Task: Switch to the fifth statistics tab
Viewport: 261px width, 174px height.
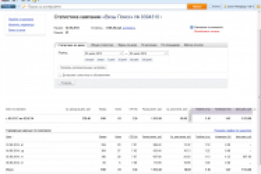Action: pos(170,45)
